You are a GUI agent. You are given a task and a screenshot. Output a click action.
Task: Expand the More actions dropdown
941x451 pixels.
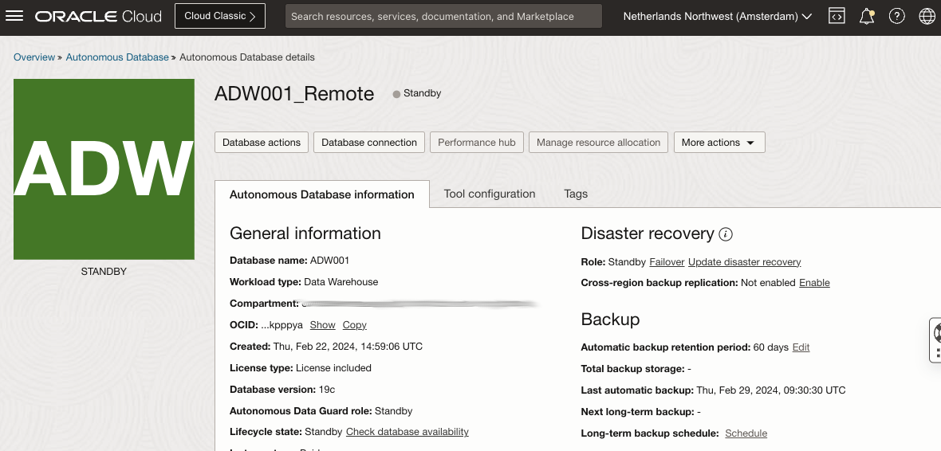(719, 142)
